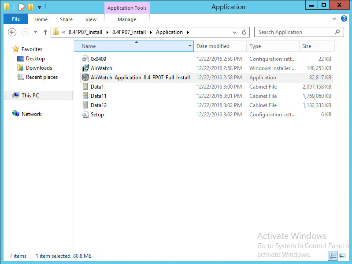This screenshot has width=352, height=264.
Task: Expand hidden breadcrumb path chevrons
Action: pos(63,32)
